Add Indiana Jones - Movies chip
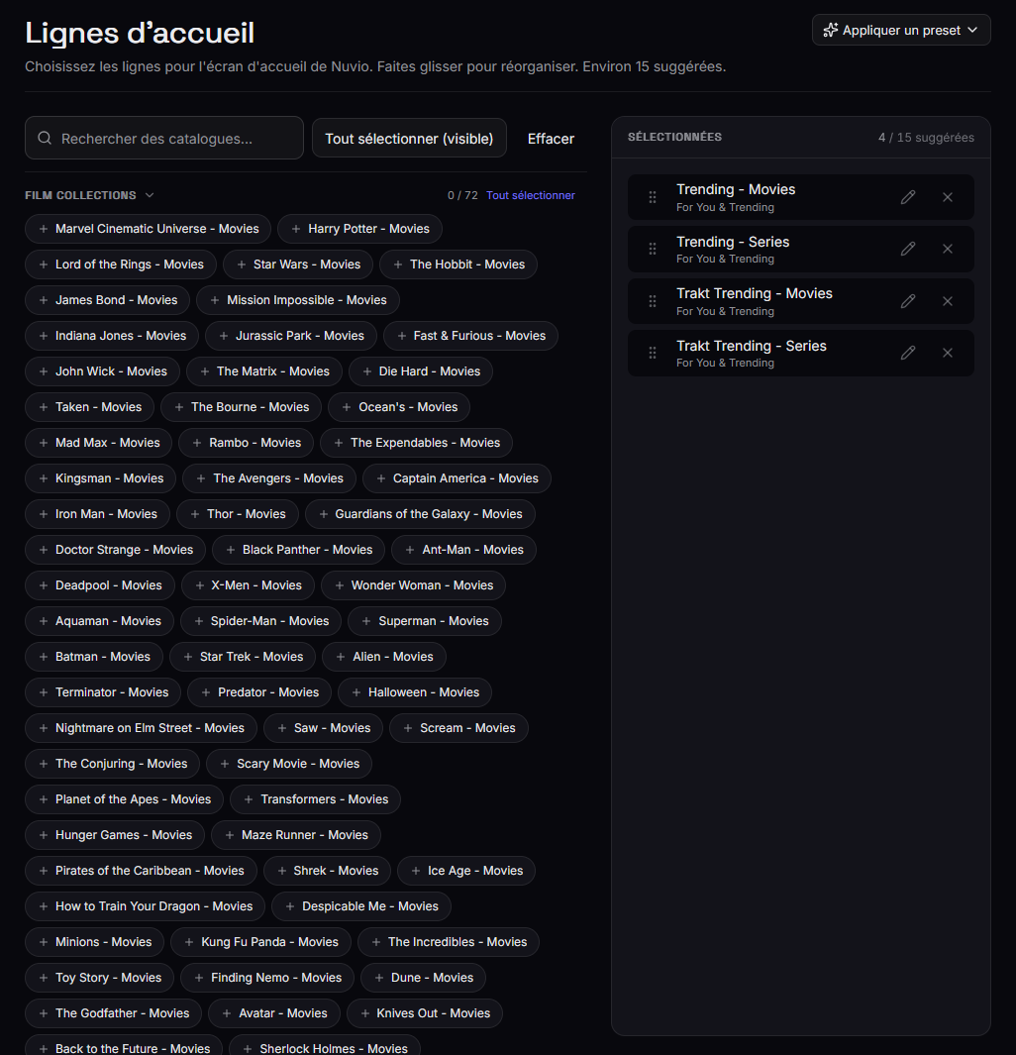1016x1055 pixels. coord(112,336)
